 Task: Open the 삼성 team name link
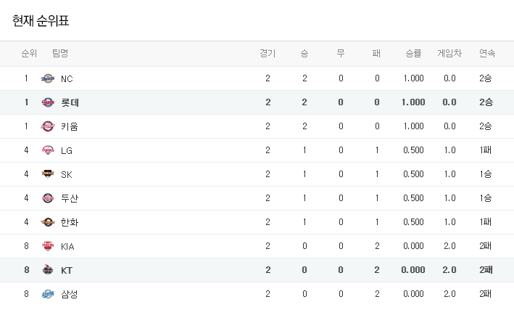coord(70,294)
